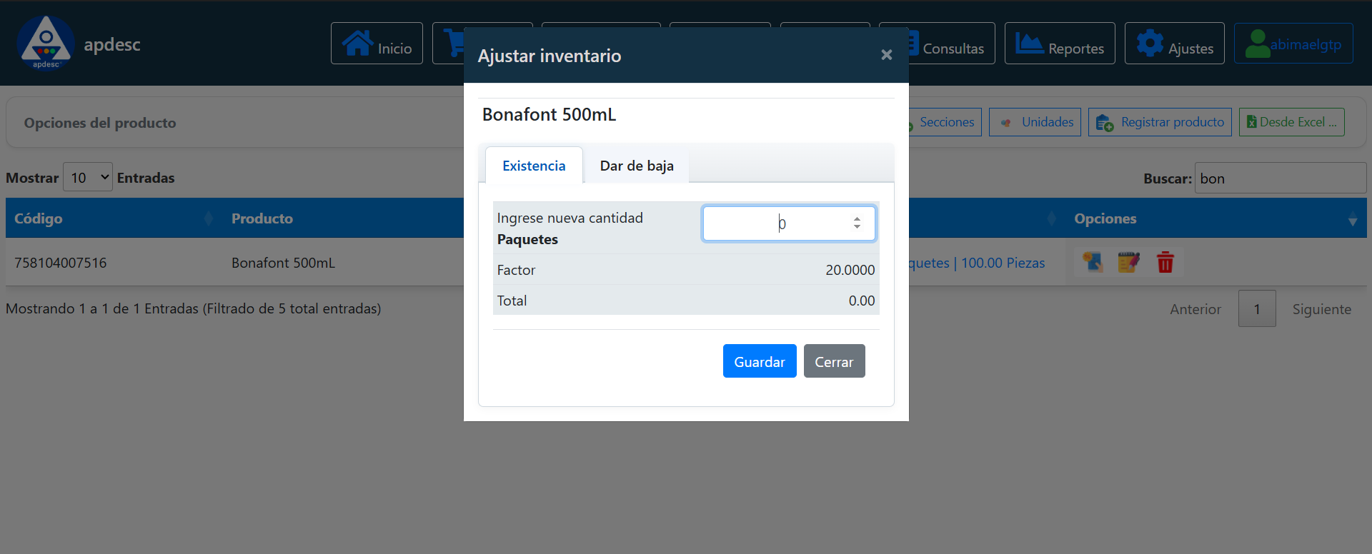Delete product with red trash icon
Screen dimensions: 1372x554
point(1165,263)
